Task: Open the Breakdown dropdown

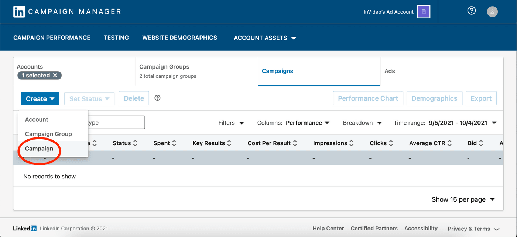Action: (362, 123)
